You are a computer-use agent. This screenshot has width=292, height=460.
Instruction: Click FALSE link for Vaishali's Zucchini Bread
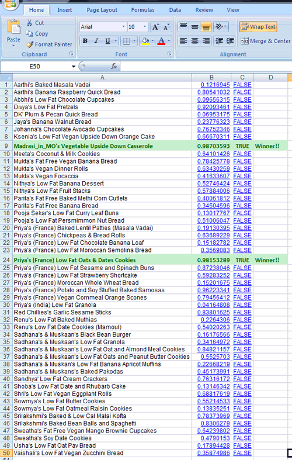click(x=242, y=453)
